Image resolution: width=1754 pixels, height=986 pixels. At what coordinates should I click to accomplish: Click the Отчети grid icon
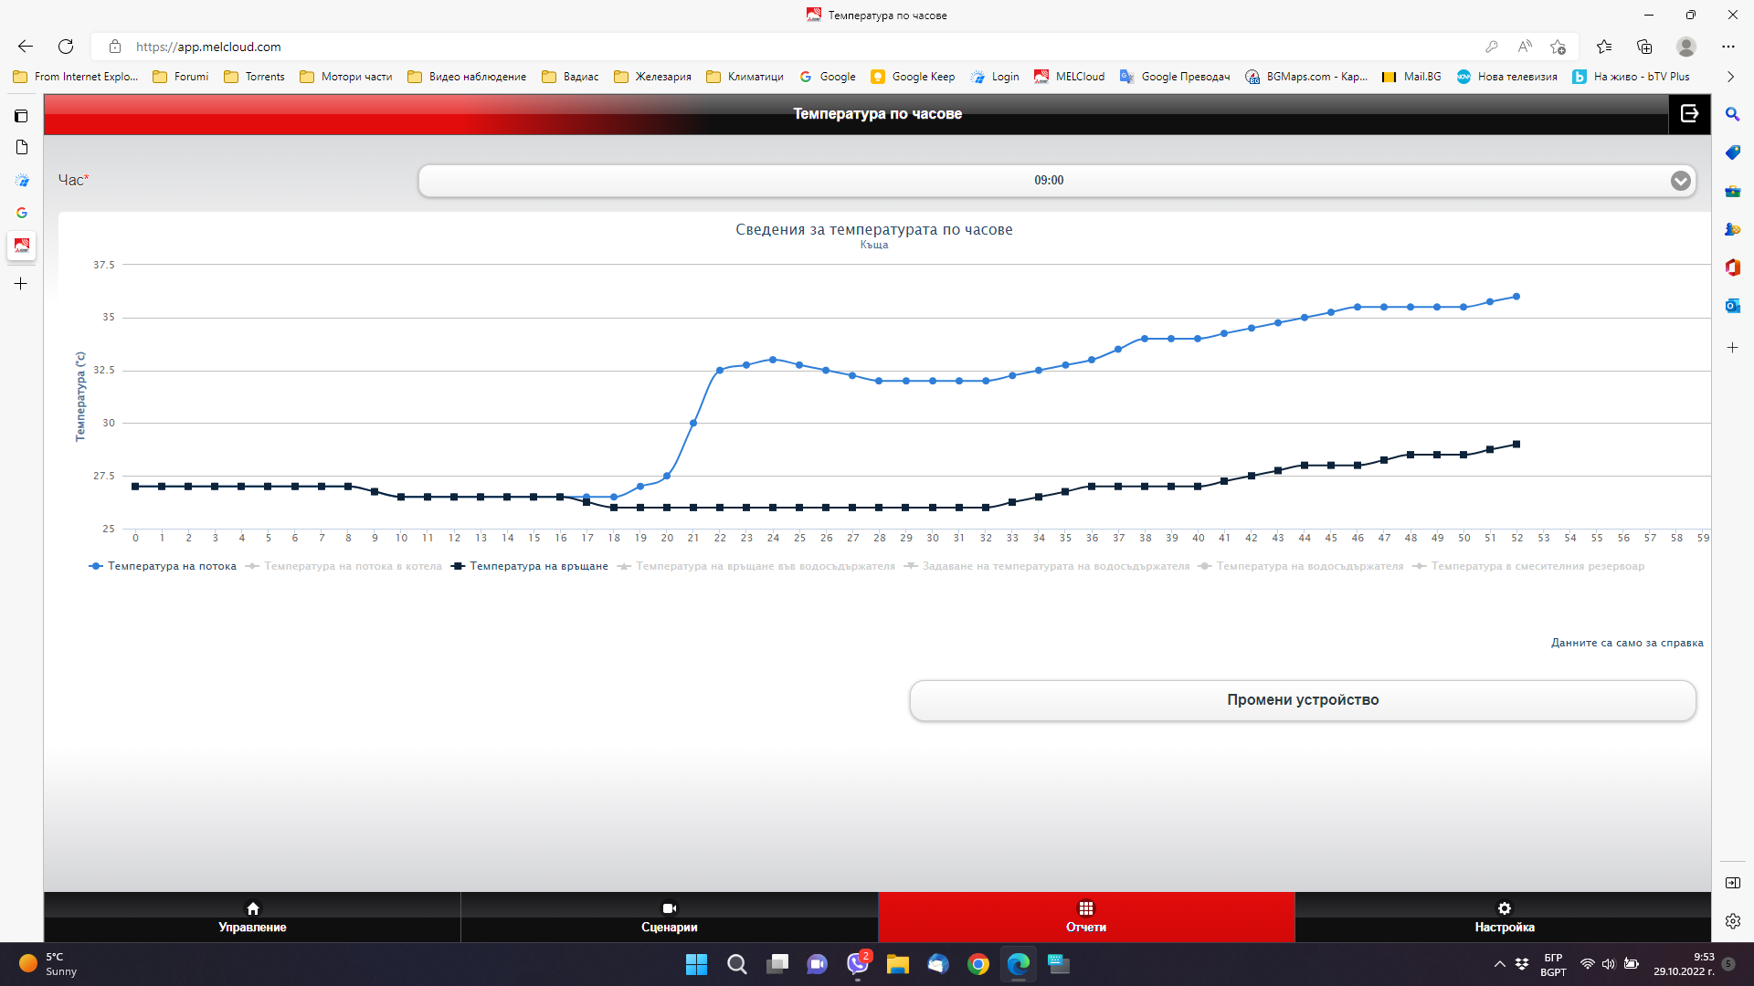pyautogui.click(x=1085, y=908)
